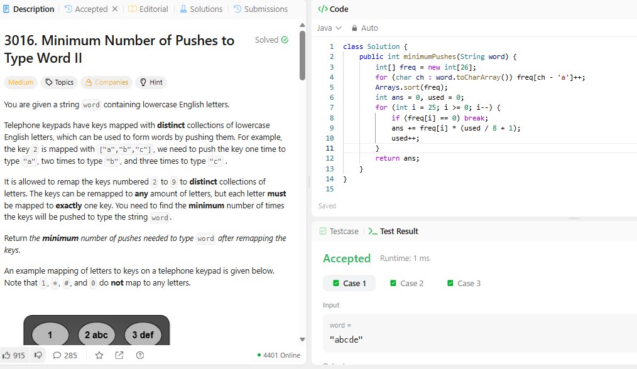Click the 'if (freq[i] == 0) break;' line
Image resolution: width=637 pixels, height=369 pixels.
[x=440, y=118]
